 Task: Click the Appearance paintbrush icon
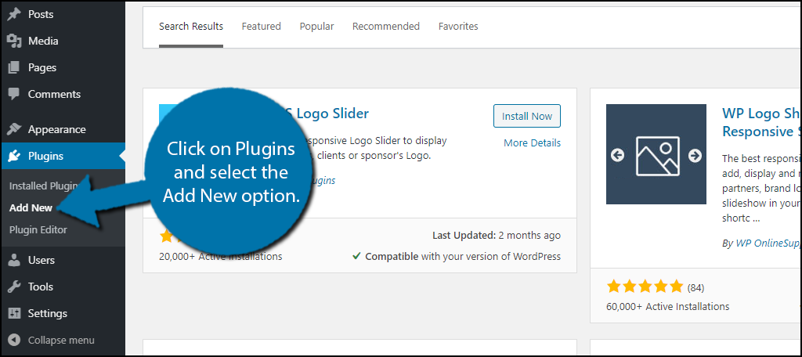14,129
